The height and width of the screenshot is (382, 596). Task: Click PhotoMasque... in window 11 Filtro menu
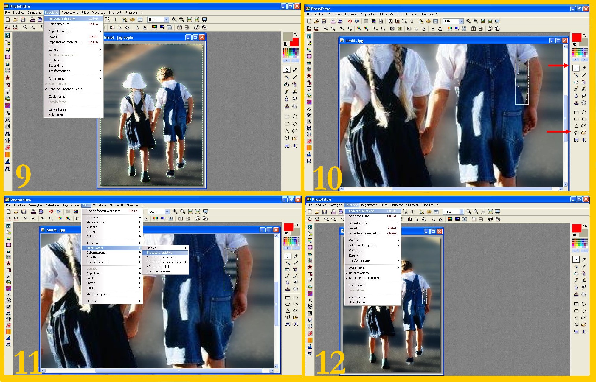(x=97, y=294)
